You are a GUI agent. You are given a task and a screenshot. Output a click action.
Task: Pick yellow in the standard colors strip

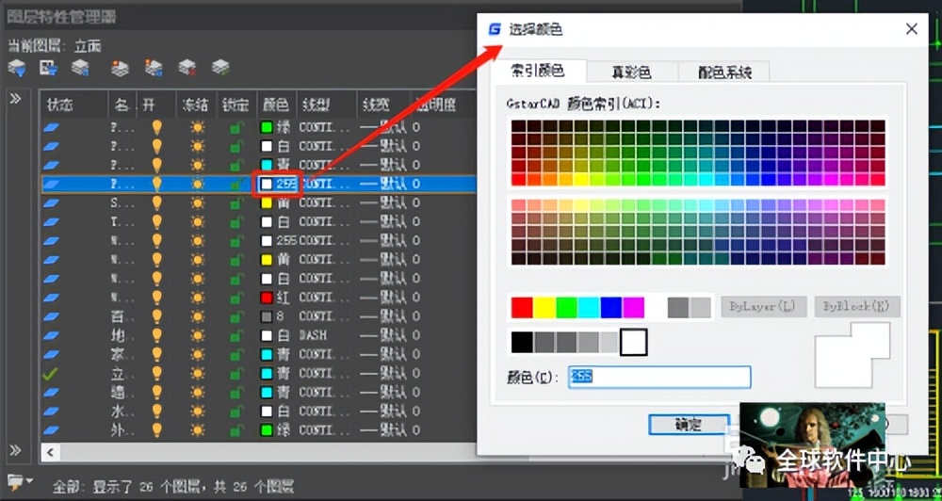pos(544,307)
